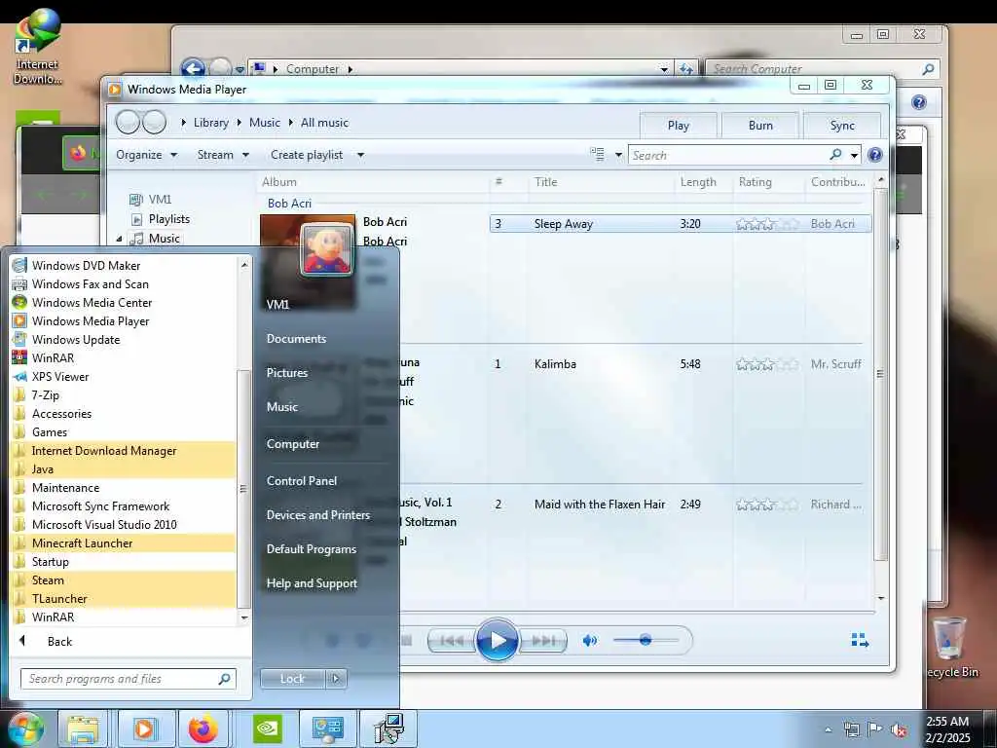This screenshot has height=748, width=997.
Task: Open Firefox from the taskbar
Action: click(203, 729)
